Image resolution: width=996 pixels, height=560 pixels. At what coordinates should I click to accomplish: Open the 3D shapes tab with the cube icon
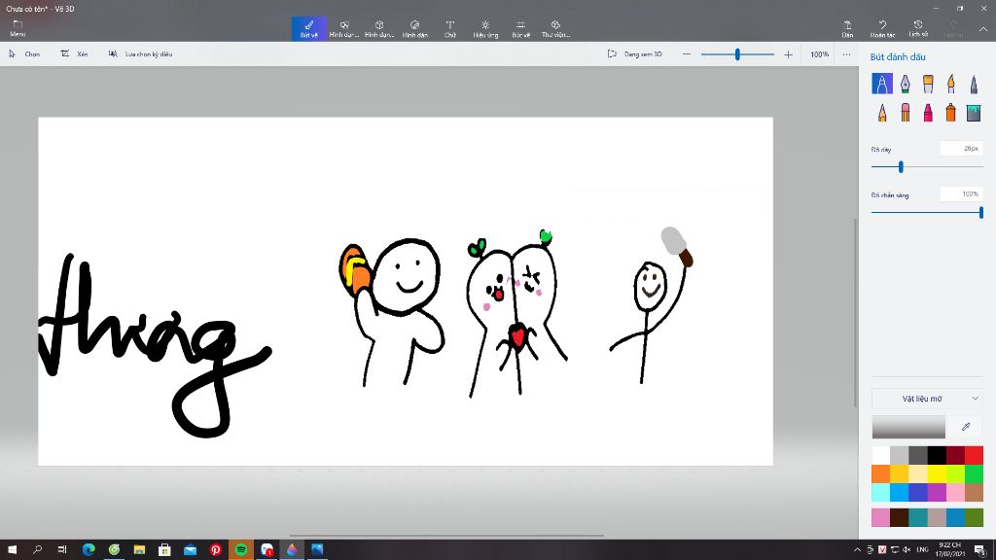[379, 28]
